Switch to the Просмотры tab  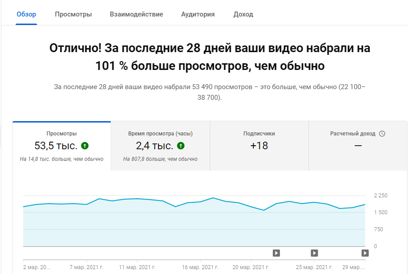click(x=74, y=14)
